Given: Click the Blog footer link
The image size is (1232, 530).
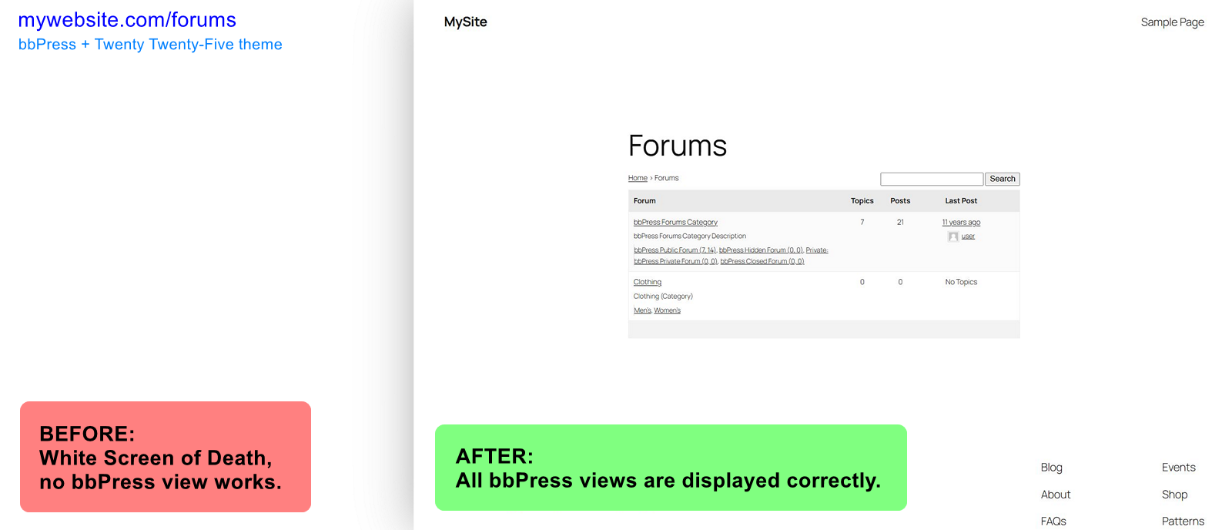Looking at the screenshot, I should pyautogui.click(x=1051, y=468).
